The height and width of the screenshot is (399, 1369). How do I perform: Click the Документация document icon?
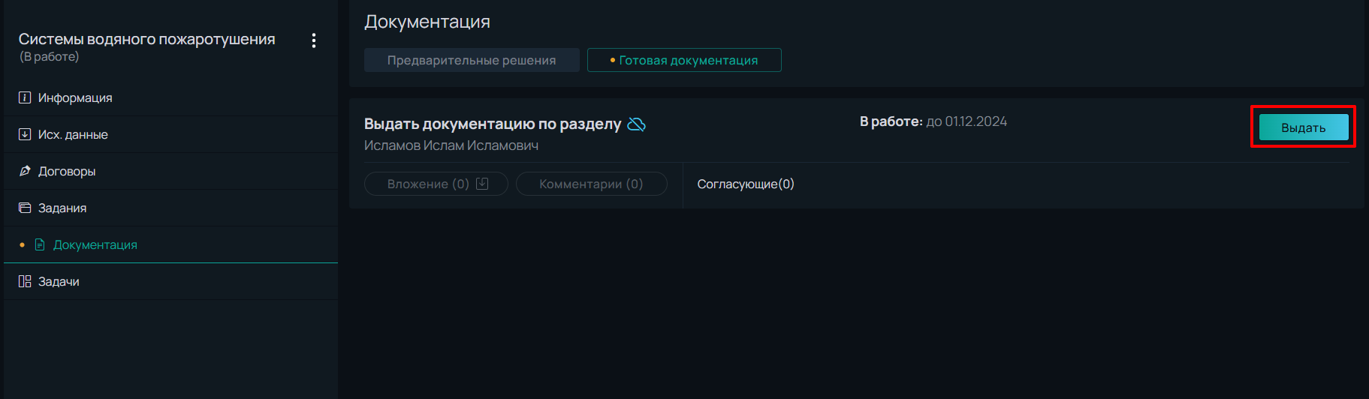click(x=40, y=244)
